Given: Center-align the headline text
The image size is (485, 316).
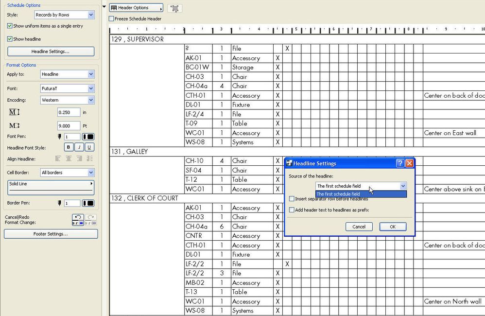Looking at the screenshot, I should (69, 158).
